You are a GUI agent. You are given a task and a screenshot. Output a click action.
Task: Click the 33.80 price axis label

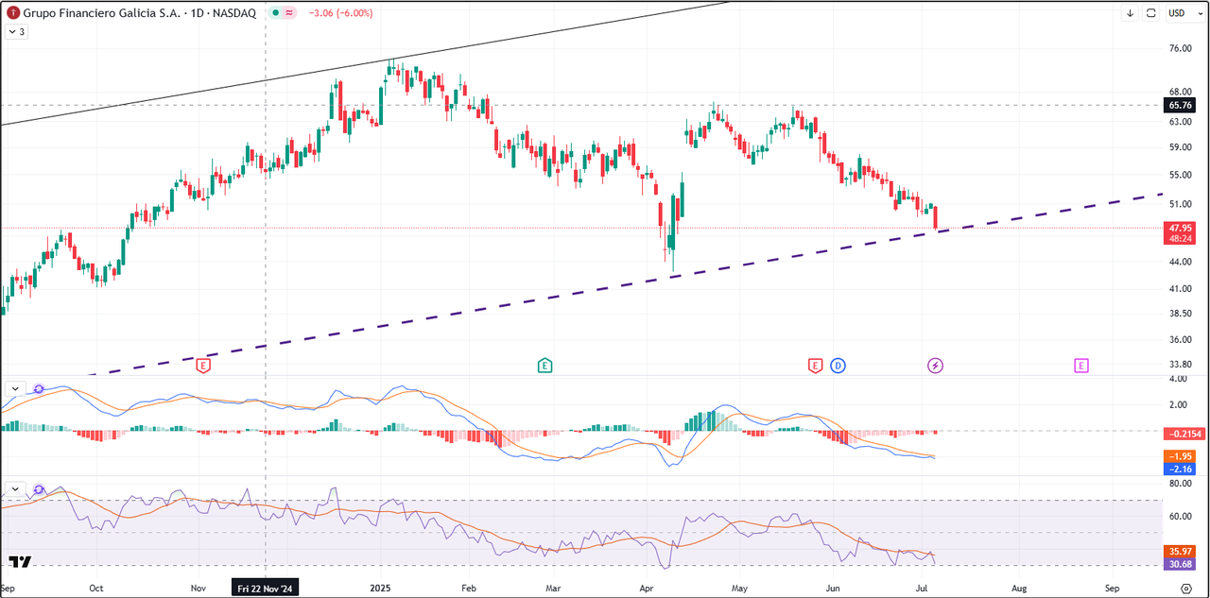click(x=1180, y=365)
